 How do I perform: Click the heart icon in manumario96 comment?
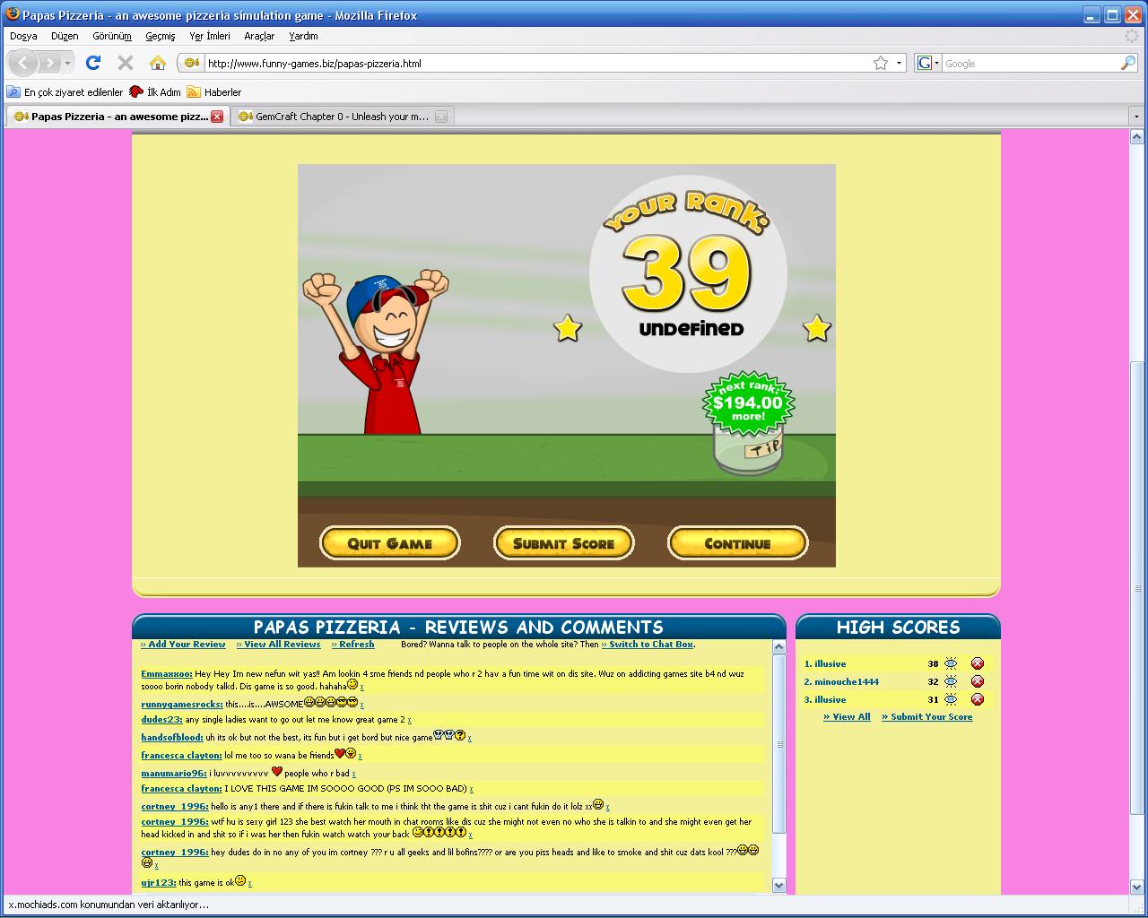pyautogui.click(x=276, y=771)
